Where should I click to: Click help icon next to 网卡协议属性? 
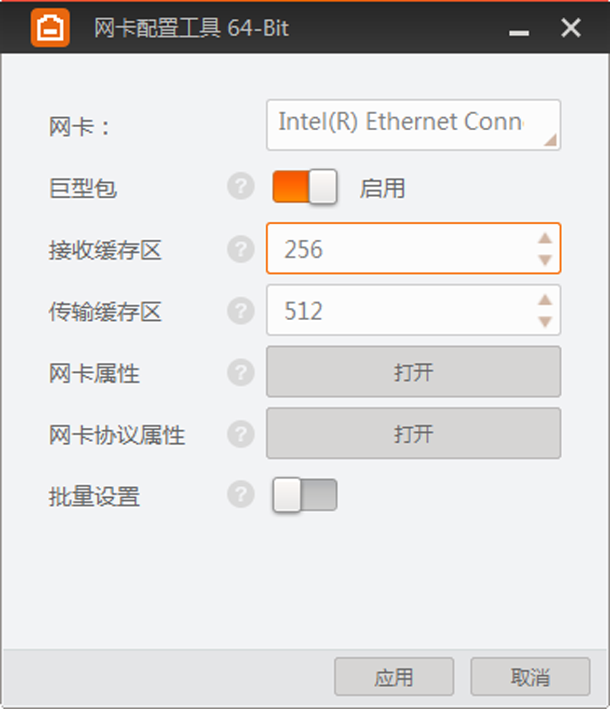240,433
